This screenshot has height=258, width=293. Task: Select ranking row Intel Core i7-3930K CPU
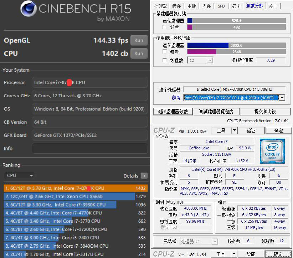pos(76,205)
